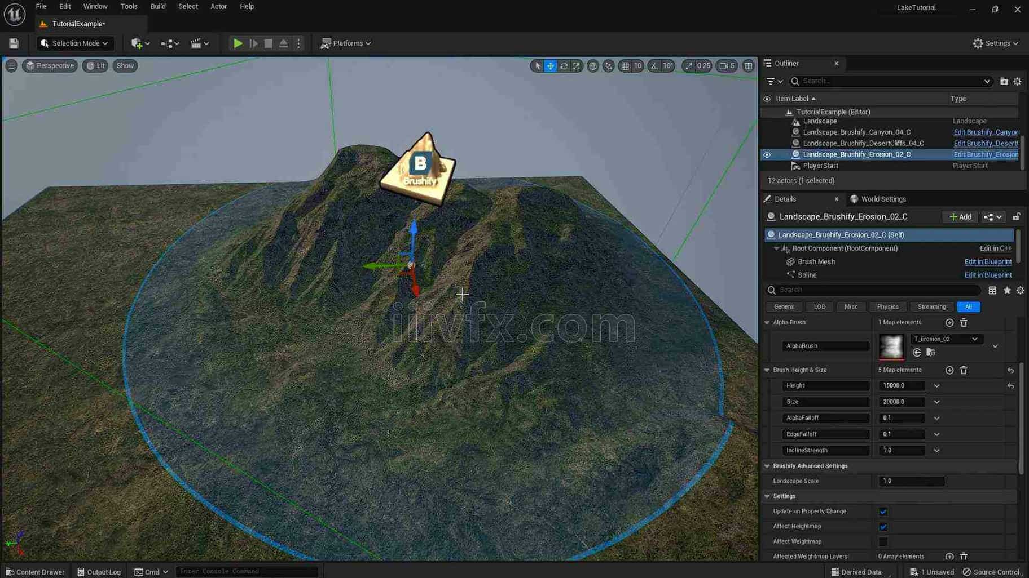Open viewport hamburger options menu

click(11, 66)
